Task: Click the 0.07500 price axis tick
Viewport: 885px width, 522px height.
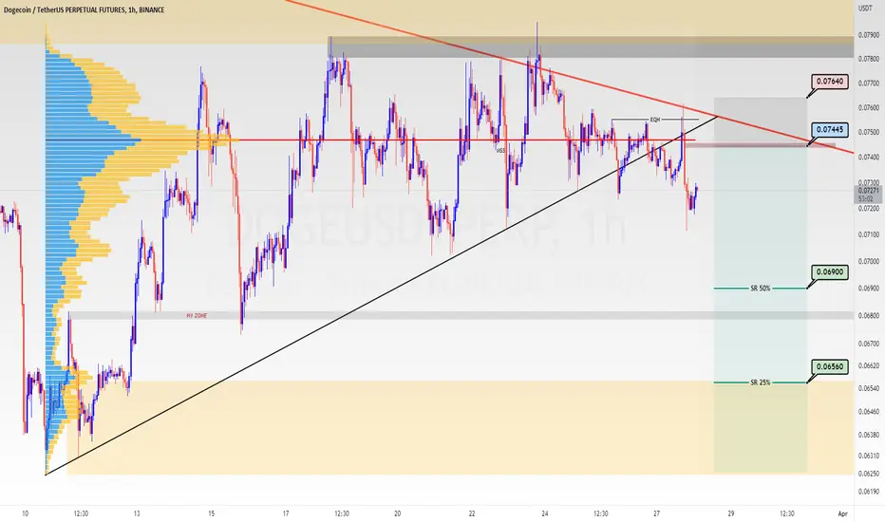Action: point(868,132)
